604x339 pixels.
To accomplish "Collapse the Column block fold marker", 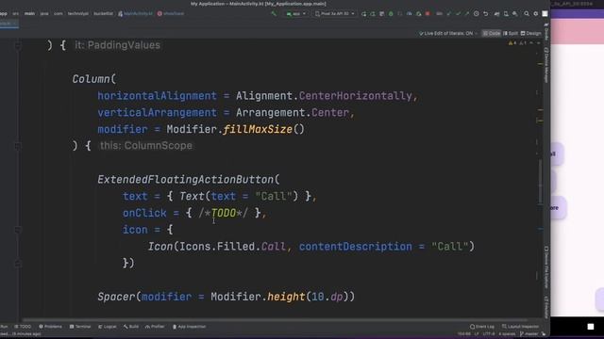I will point(18,146).
